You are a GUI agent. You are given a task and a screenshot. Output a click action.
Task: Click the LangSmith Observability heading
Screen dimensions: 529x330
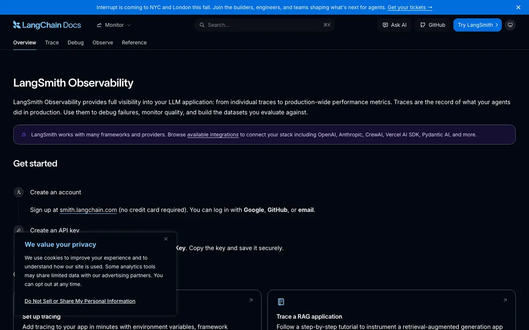(x=73, y=83)
